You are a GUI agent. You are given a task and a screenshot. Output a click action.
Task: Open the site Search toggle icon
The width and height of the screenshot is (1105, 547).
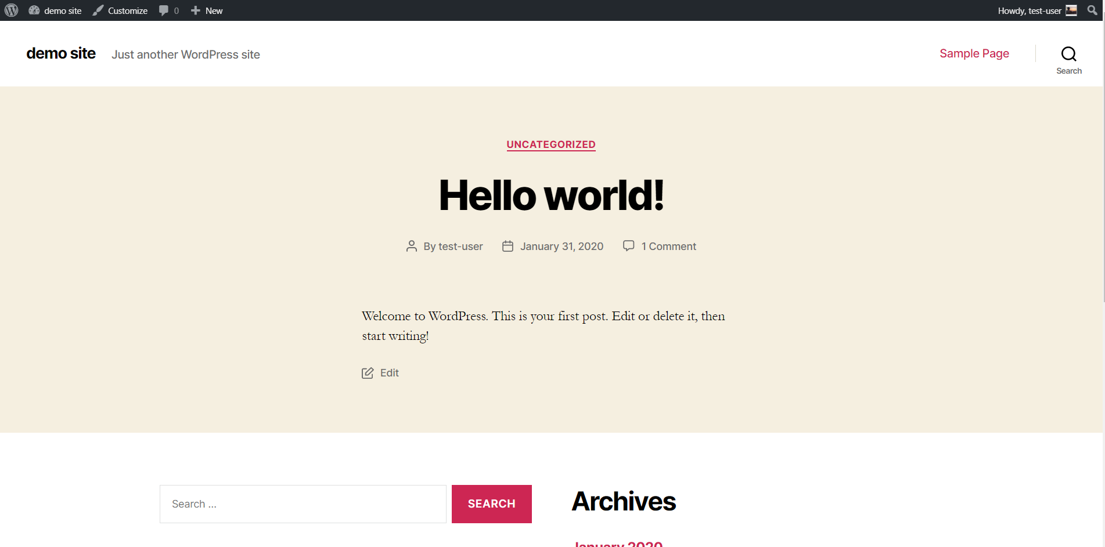[1068, 54]
